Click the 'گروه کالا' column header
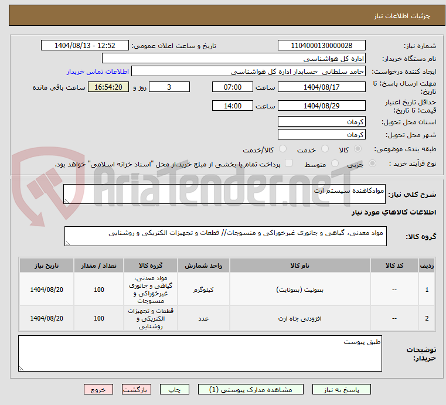The width and height of the screenshot is (446, 405). coord(151,266)
